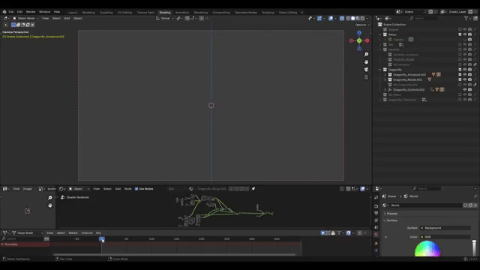Zoom icon in the image editor panel
The image size is (480, 270).
tap(50, 198)
